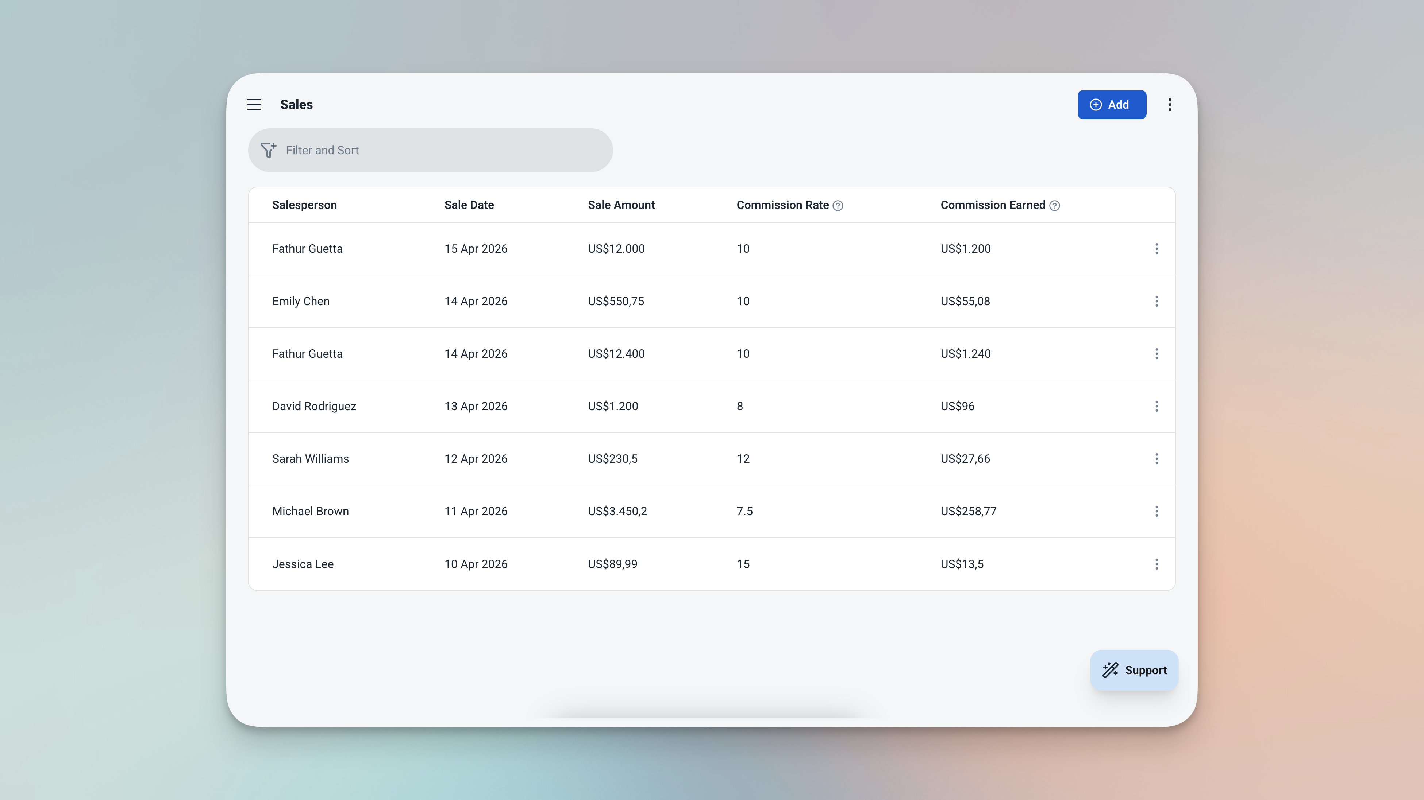This screenshot has height=800, width=1424.
Task: Open row actions for Emily Chen
Action: (x=1156, y=301)
